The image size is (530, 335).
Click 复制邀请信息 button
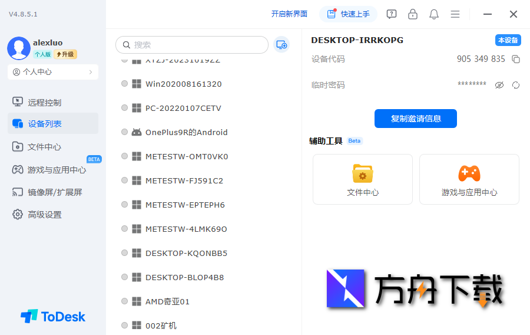[x=416, y=119]
